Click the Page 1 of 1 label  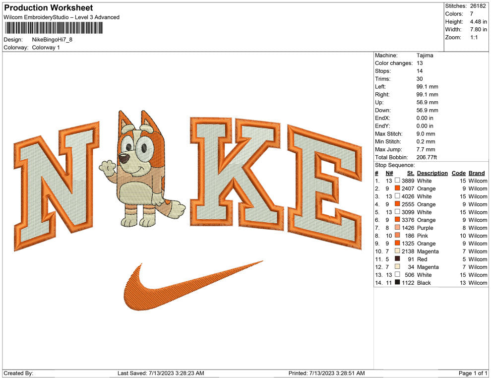pyautogui.click(x=473, y=373)
